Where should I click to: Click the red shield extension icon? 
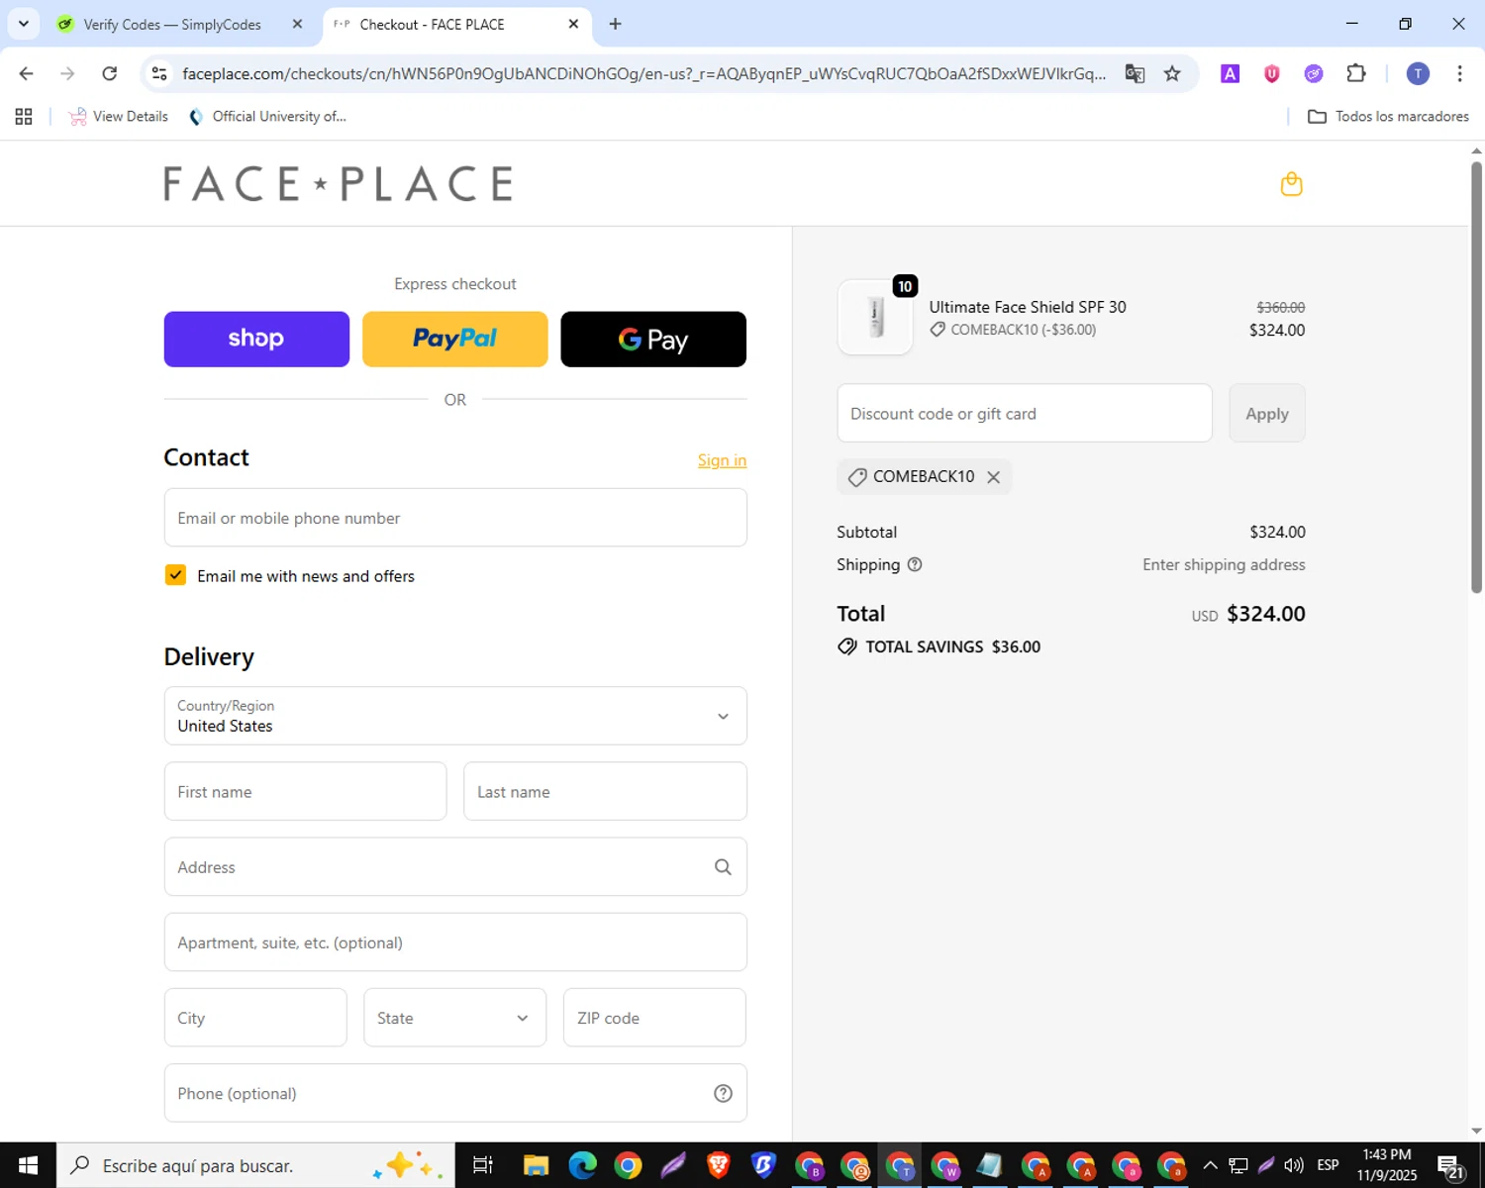(x=1272, y=73)
